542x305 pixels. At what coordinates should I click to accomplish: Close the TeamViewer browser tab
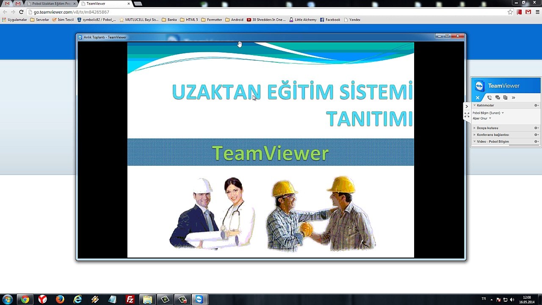click(129, 3)
